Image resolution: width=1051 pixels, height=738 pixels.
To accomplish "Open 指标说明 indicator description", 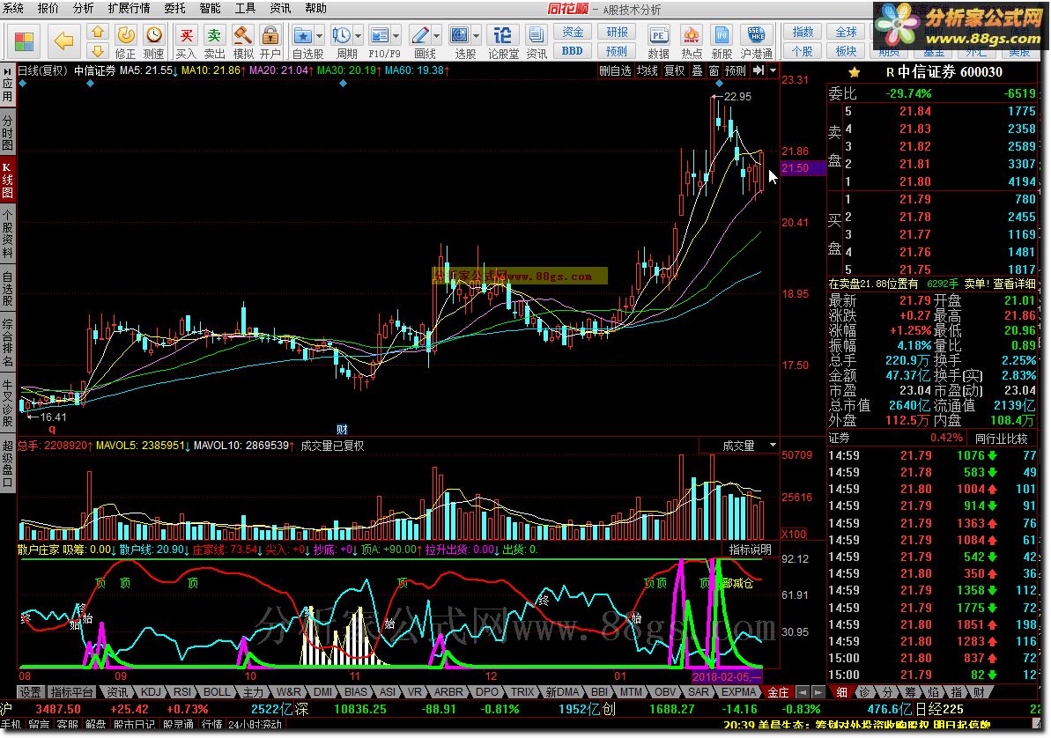I will click(x=750, y=550).
